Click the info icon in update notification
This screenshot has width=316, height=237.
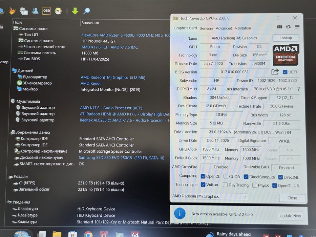[x=180, y=213]
